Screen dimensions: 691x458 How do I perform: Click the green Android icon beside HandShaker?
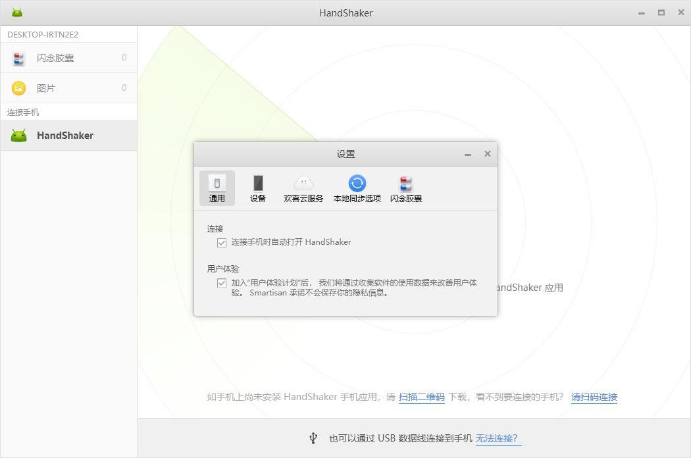click(x=18, y=136)
